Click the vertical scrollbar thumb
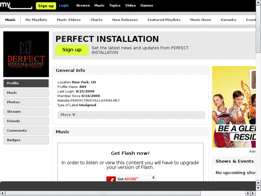The height and width of the screenshot is (196, 261). 258,29
